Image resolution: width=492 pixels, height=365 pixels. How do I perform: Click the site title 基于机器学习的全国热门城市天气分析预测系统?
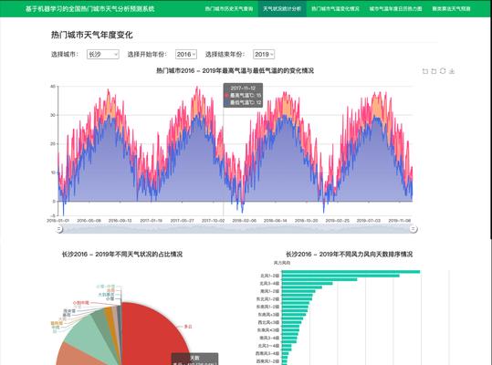[x=89, y=9]
